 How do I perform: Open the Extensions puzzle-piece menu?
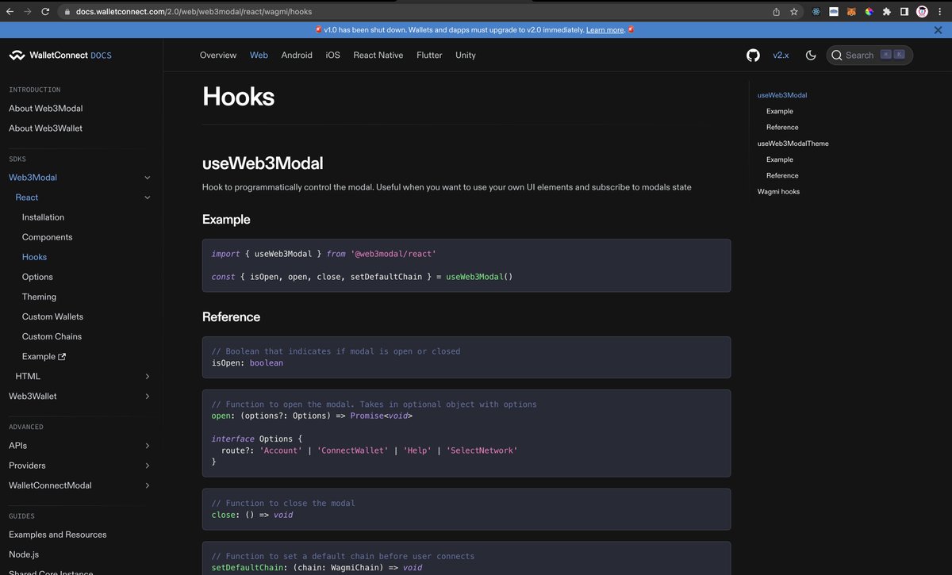[x=886, y=12]
